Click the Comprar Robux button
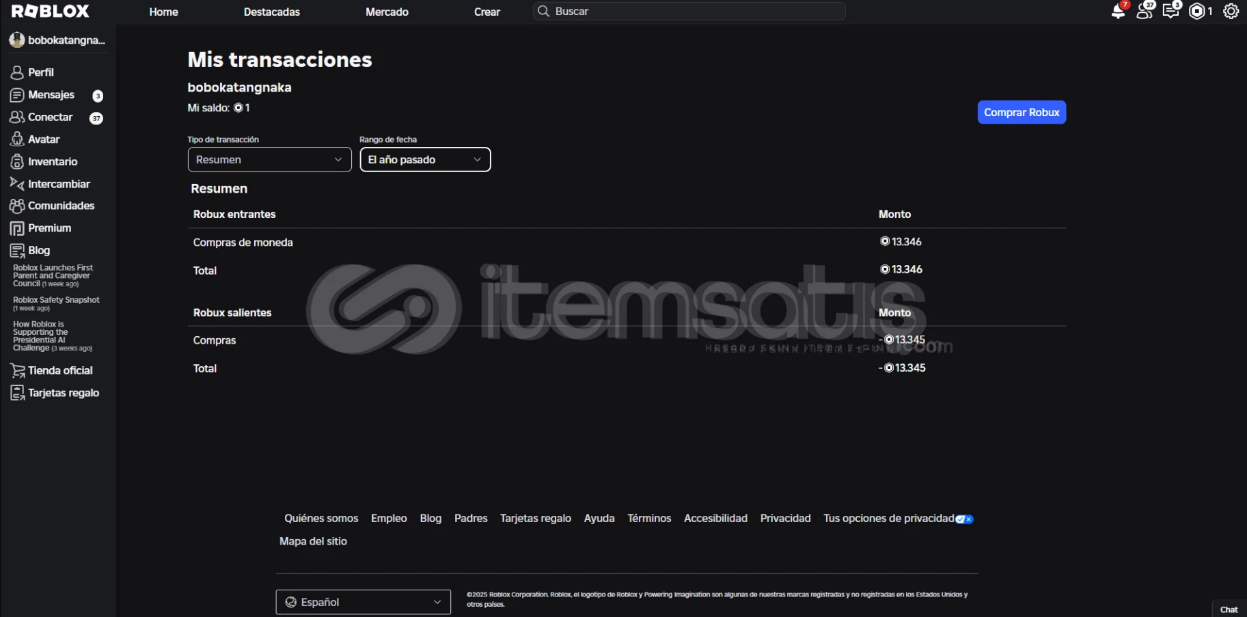1247x617 pixels. 1022,113
